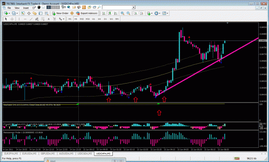269x162 pixels.
Task: Switch chart to M15 timeframe
Action: [x=82, y=19]
